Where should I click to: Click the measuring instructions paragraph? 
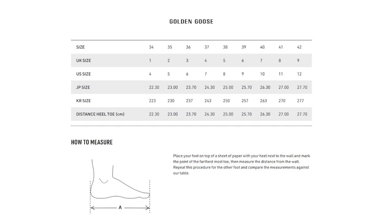pyautogui.click(x=241, y=165)
